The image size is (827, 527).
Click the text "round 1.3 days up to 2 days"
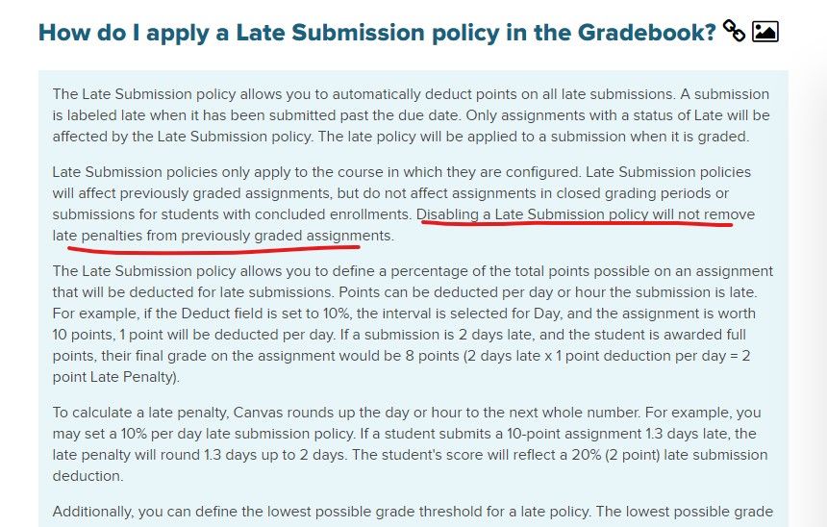coord(254,455)
